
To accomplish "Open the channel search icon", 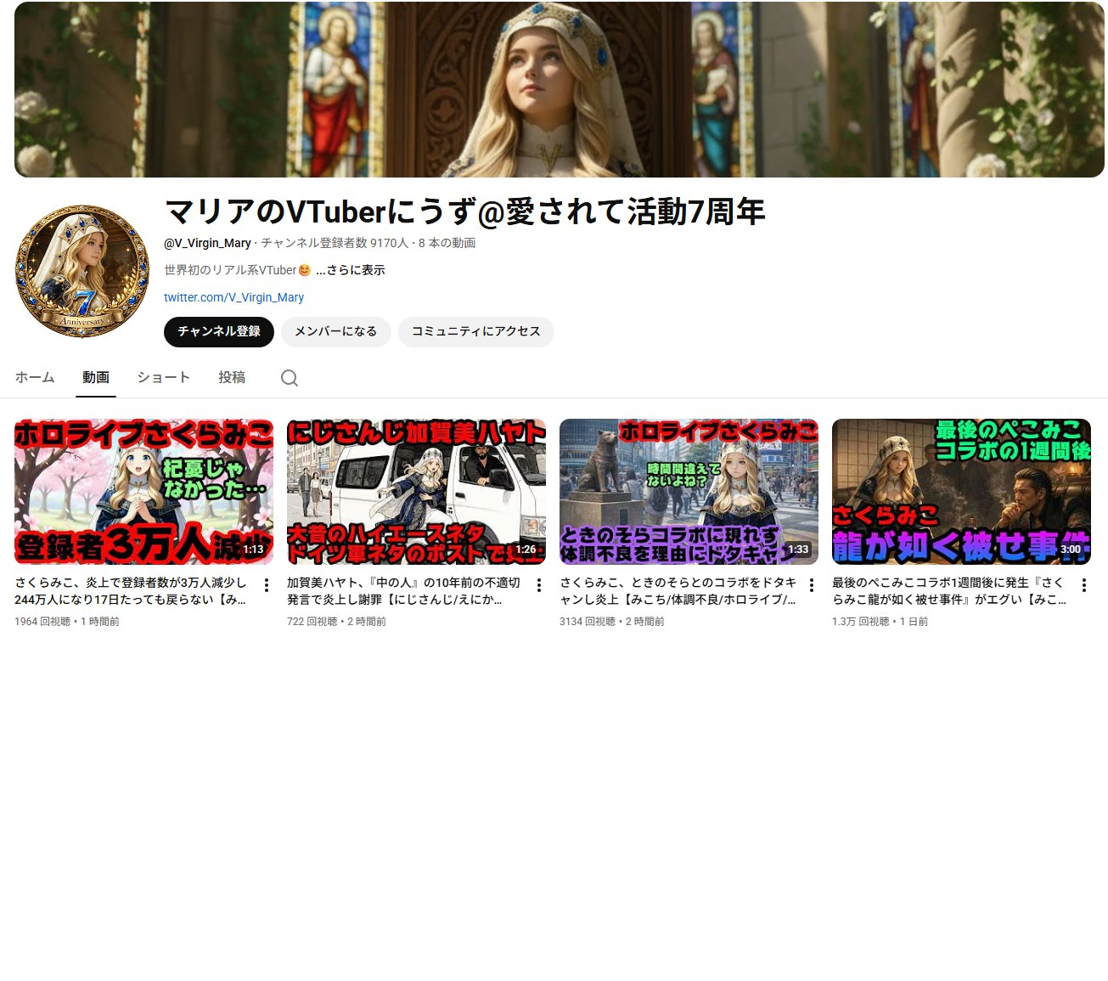I will click(290, 378).
